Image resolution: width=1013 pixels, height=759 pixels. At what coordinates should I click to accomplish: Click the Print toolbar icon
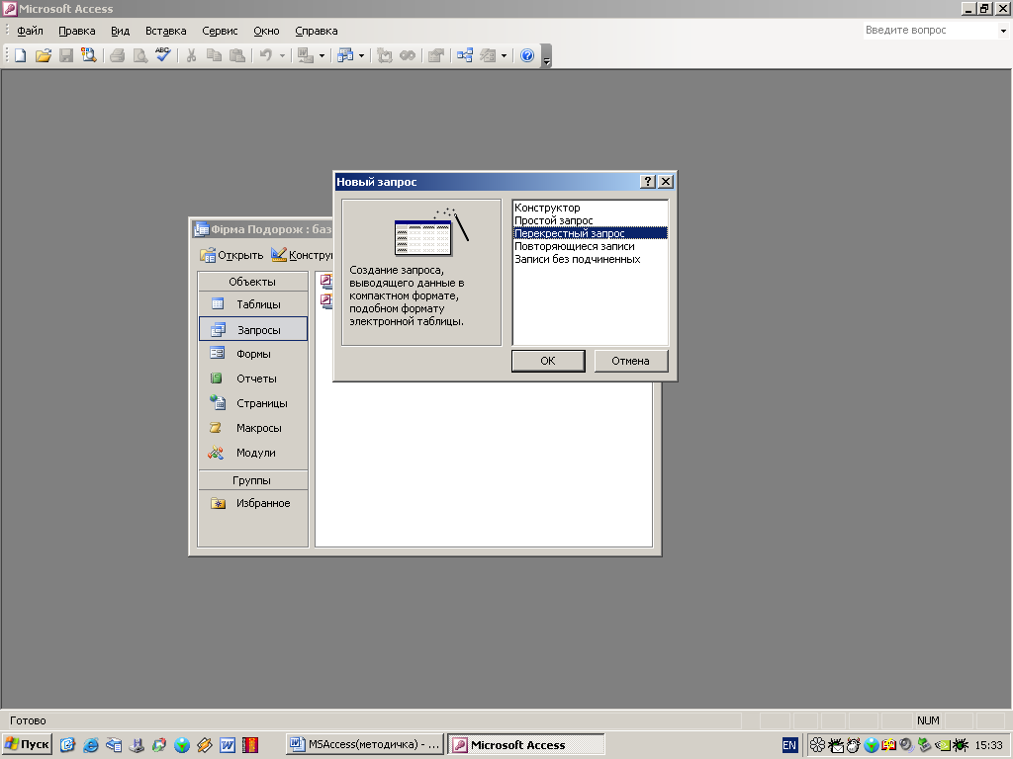(117, 56)
